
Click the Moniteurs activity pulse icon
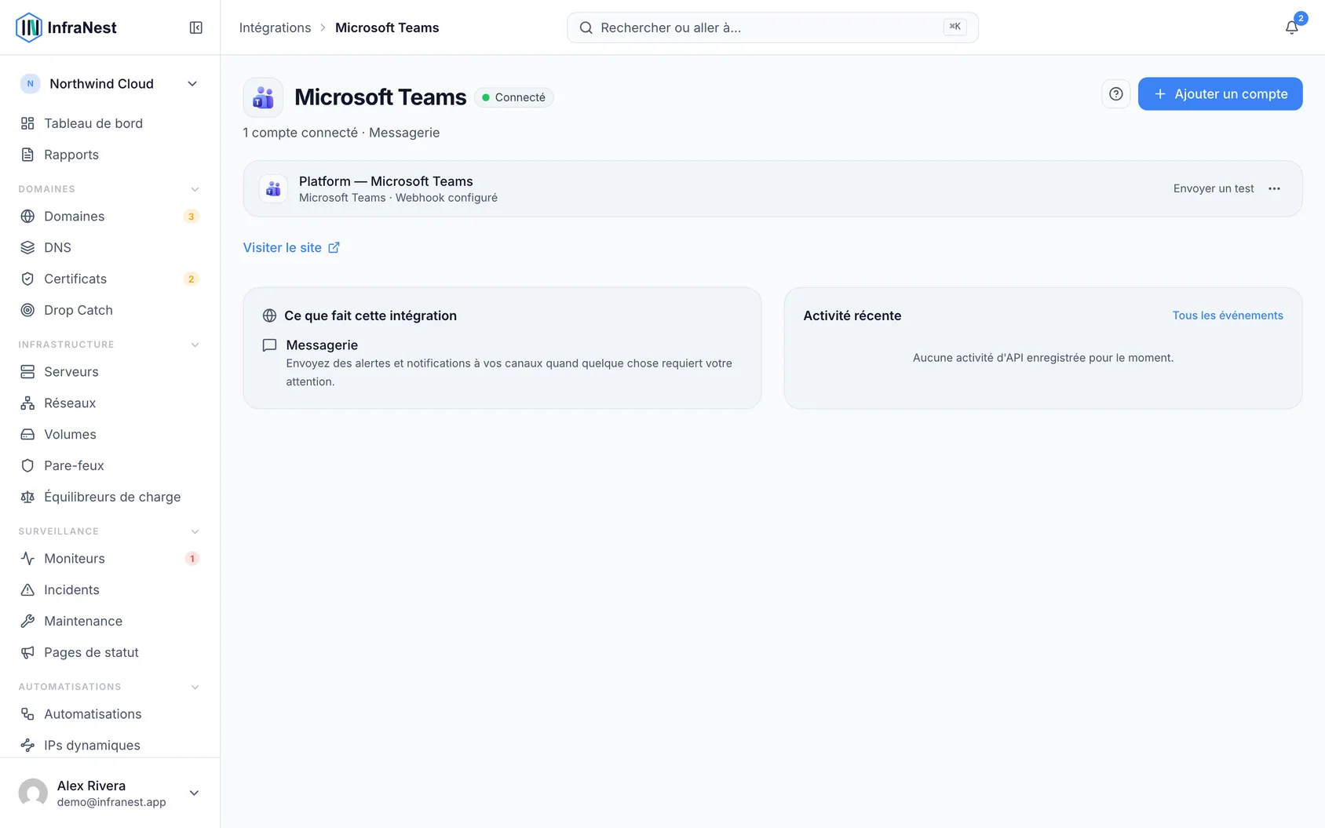click(x=27, y=558)
